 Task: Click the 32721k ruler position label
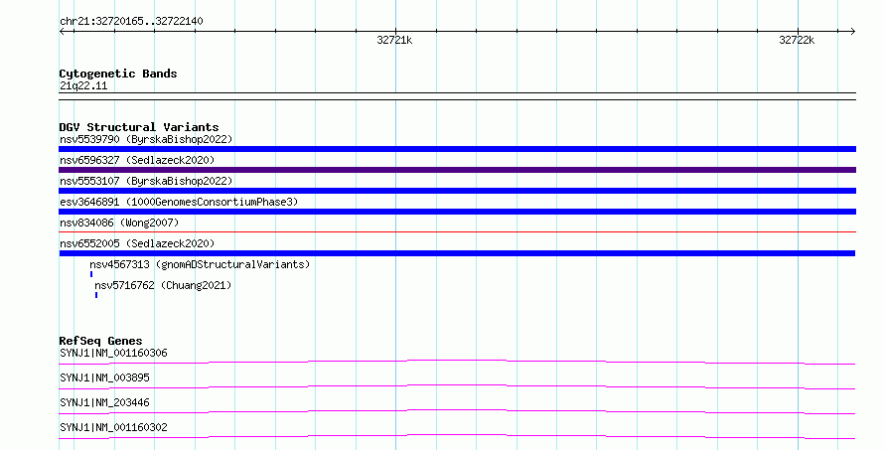tap(394, 40)
